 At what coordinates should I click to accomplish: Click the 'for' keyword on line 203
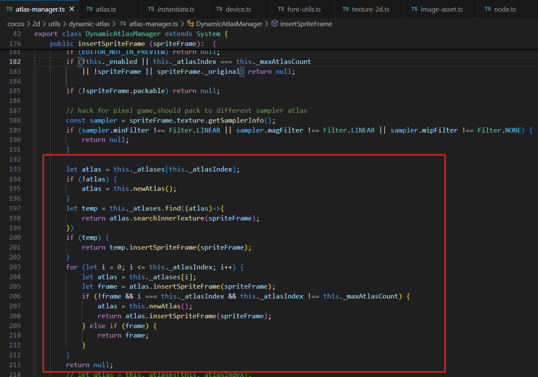click(72, 267)
